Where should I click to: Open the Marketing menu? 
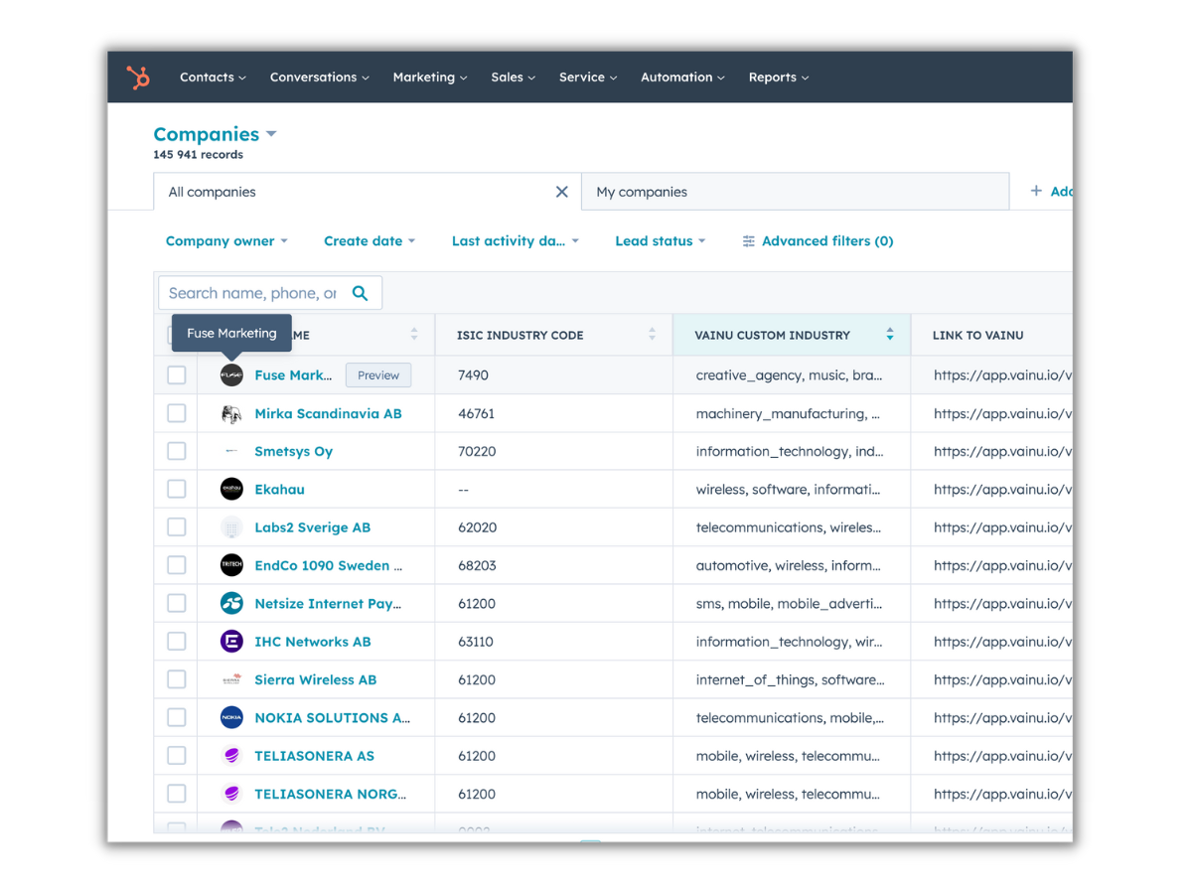tap(429, 77)
